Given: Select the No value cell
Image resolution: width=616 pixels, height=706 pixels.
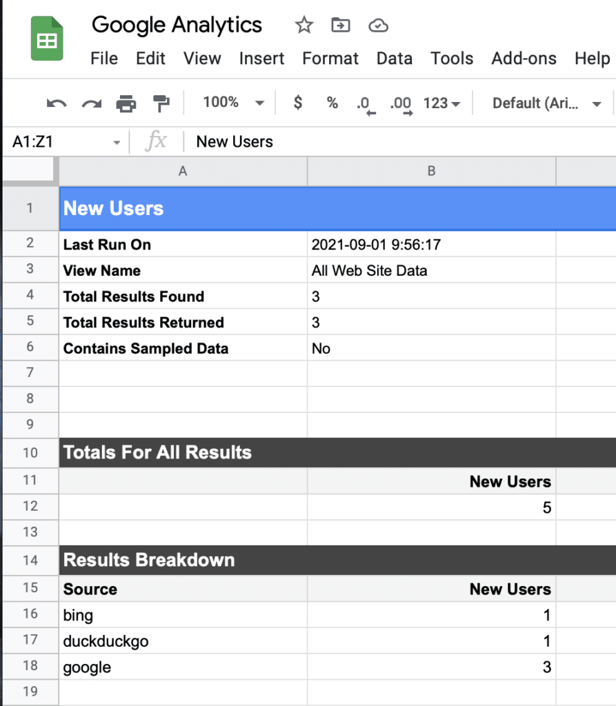Looking at the screenshot, I should [x=432, y=348].
